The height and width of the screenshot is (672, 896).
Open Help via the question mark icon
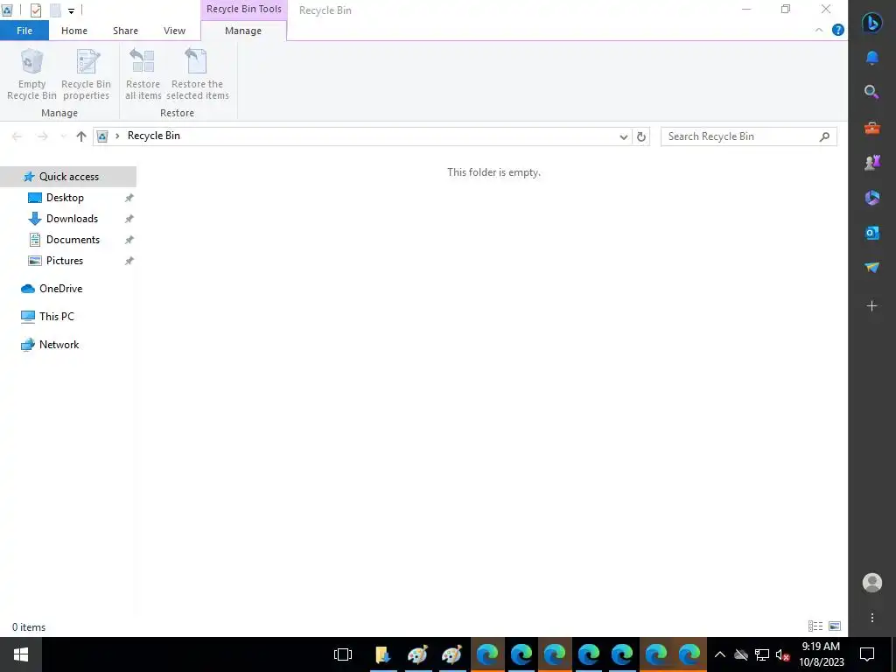pos(837,31)
